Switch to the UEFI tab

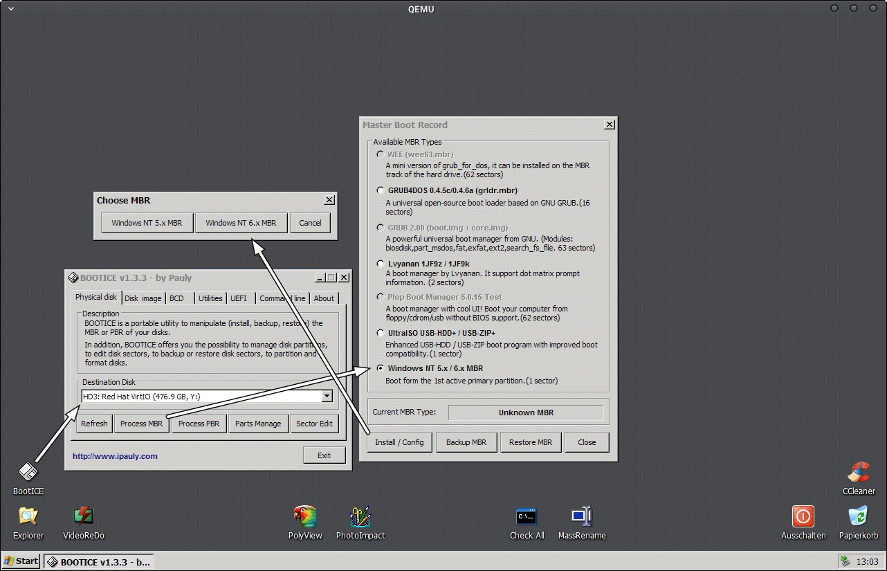tap(239, 298)
